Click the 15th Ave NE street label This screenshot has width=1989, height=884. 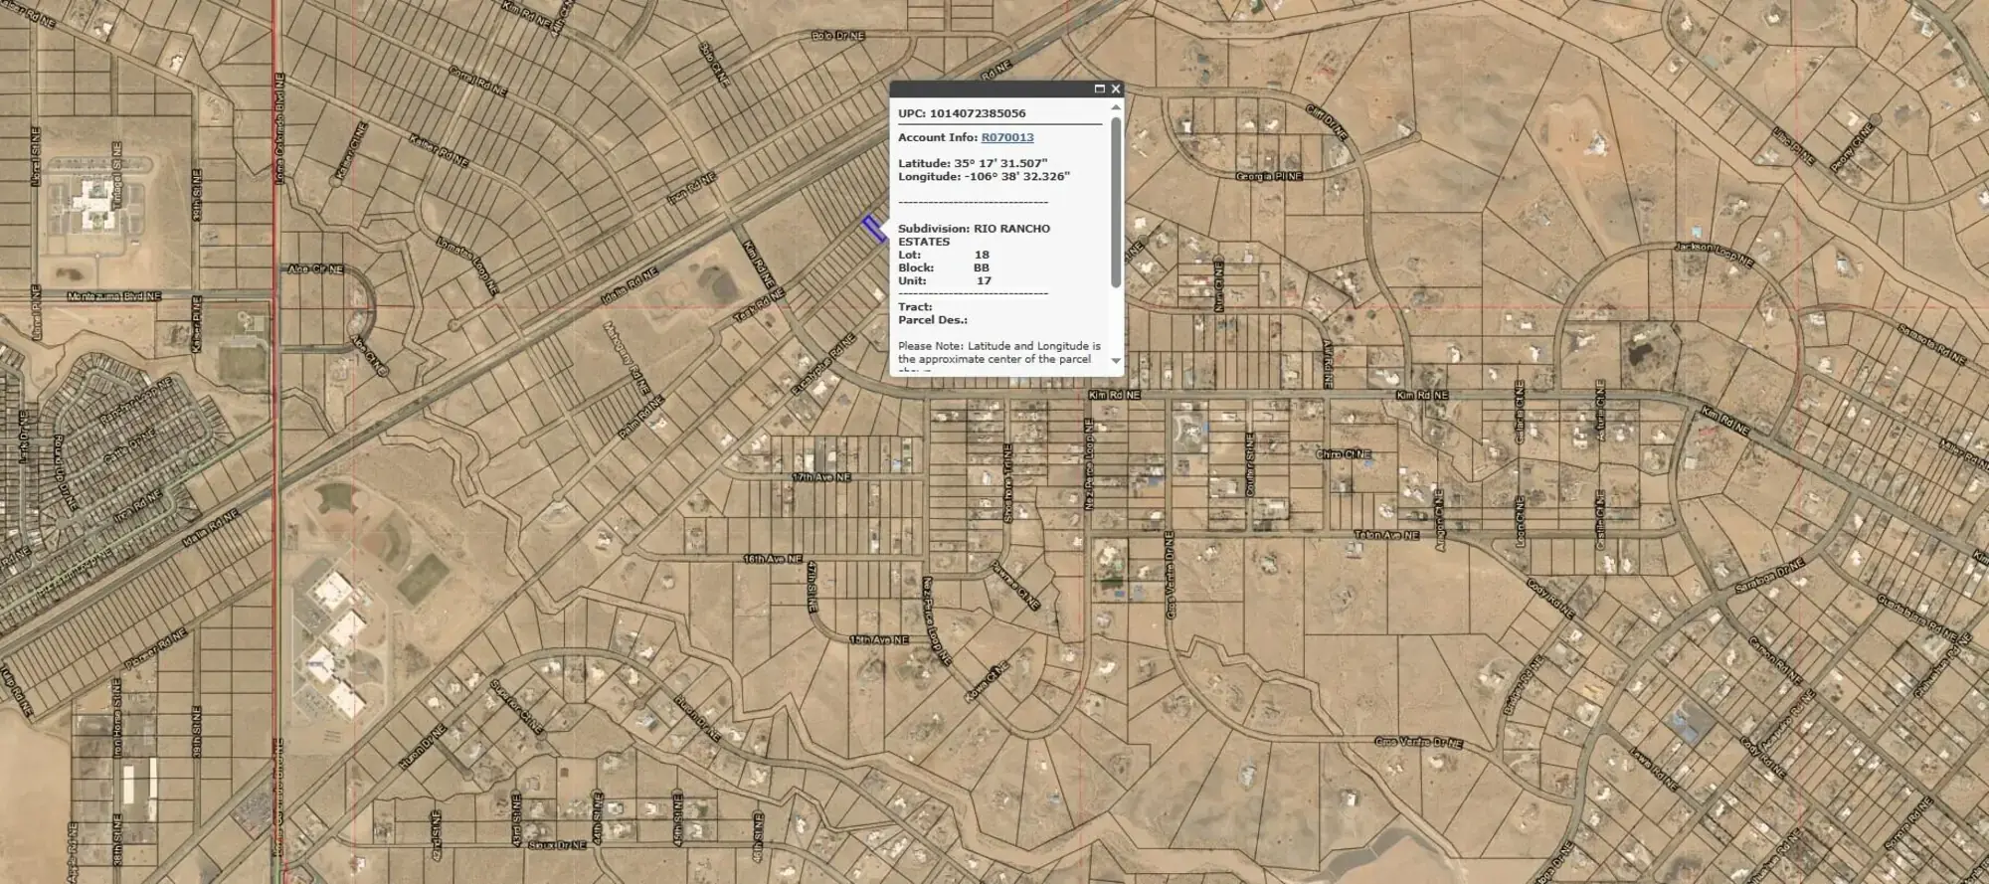tap(878, 640)
